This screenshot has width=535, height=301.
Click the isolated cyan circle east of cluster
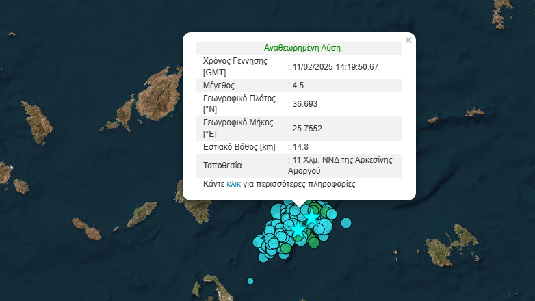(346, 222)
